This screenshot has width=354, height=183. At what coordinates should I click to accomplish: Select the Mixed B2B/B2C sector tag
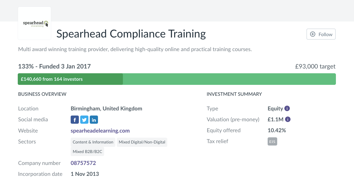[87, 152]
